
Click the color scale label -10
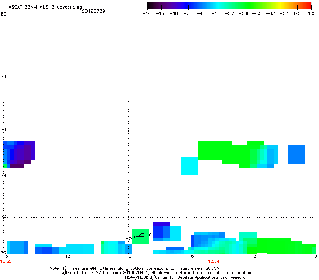(x=174, y=14)
